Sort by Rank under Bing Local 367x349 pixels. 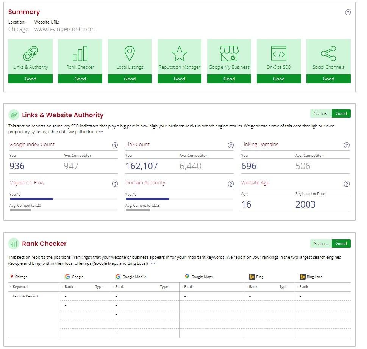tap(304, 287)
